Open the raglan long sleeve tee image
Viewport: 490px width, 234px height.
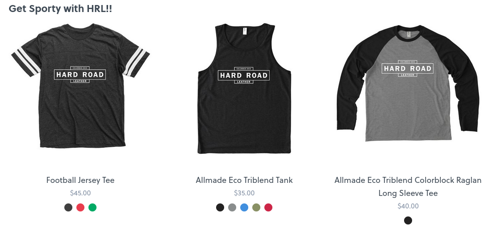point(408,83)
